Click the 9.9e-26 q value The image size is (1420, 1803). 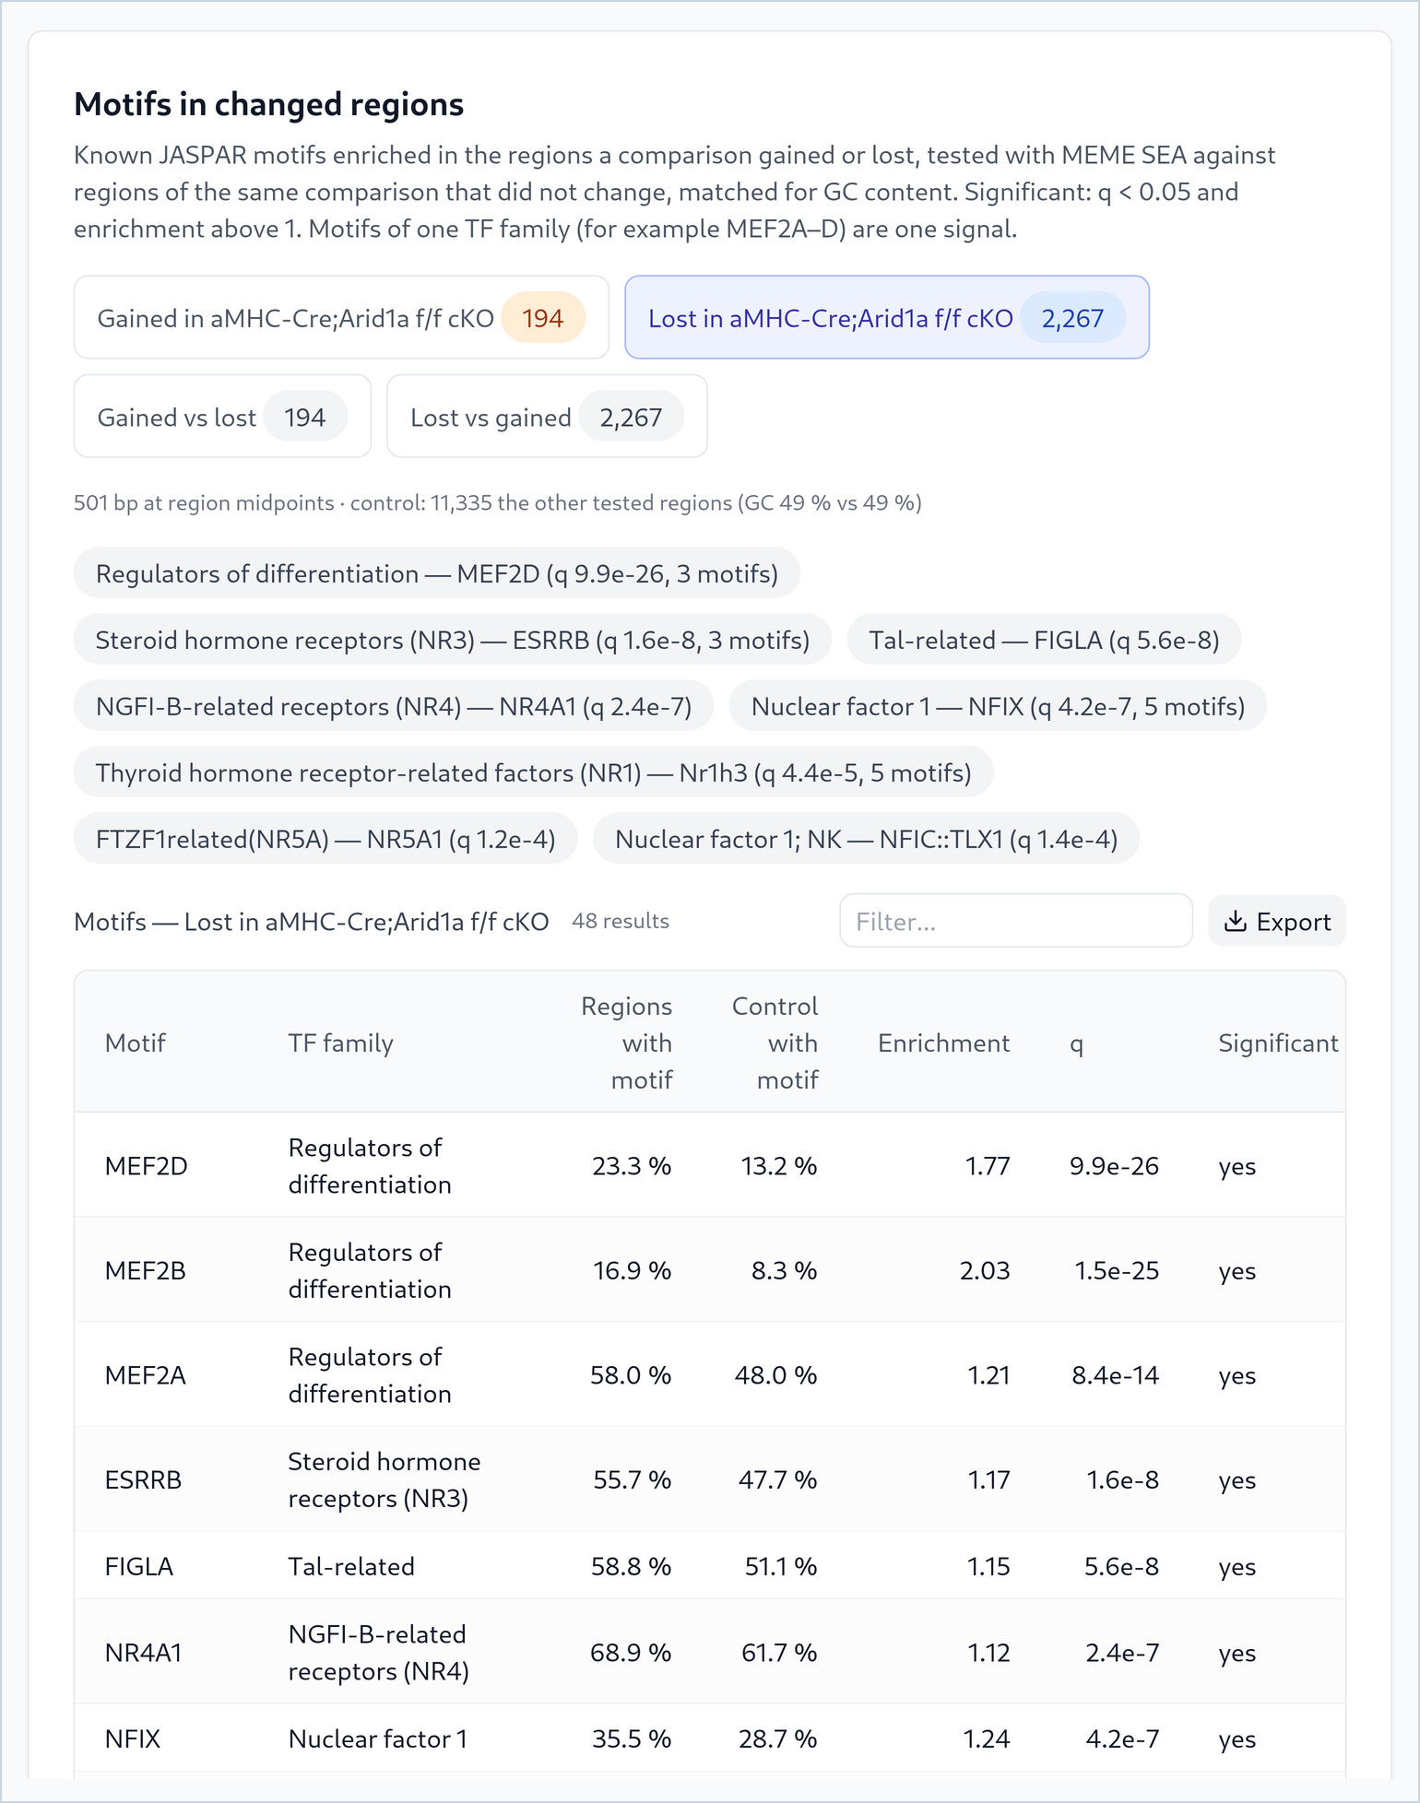1114,1165
